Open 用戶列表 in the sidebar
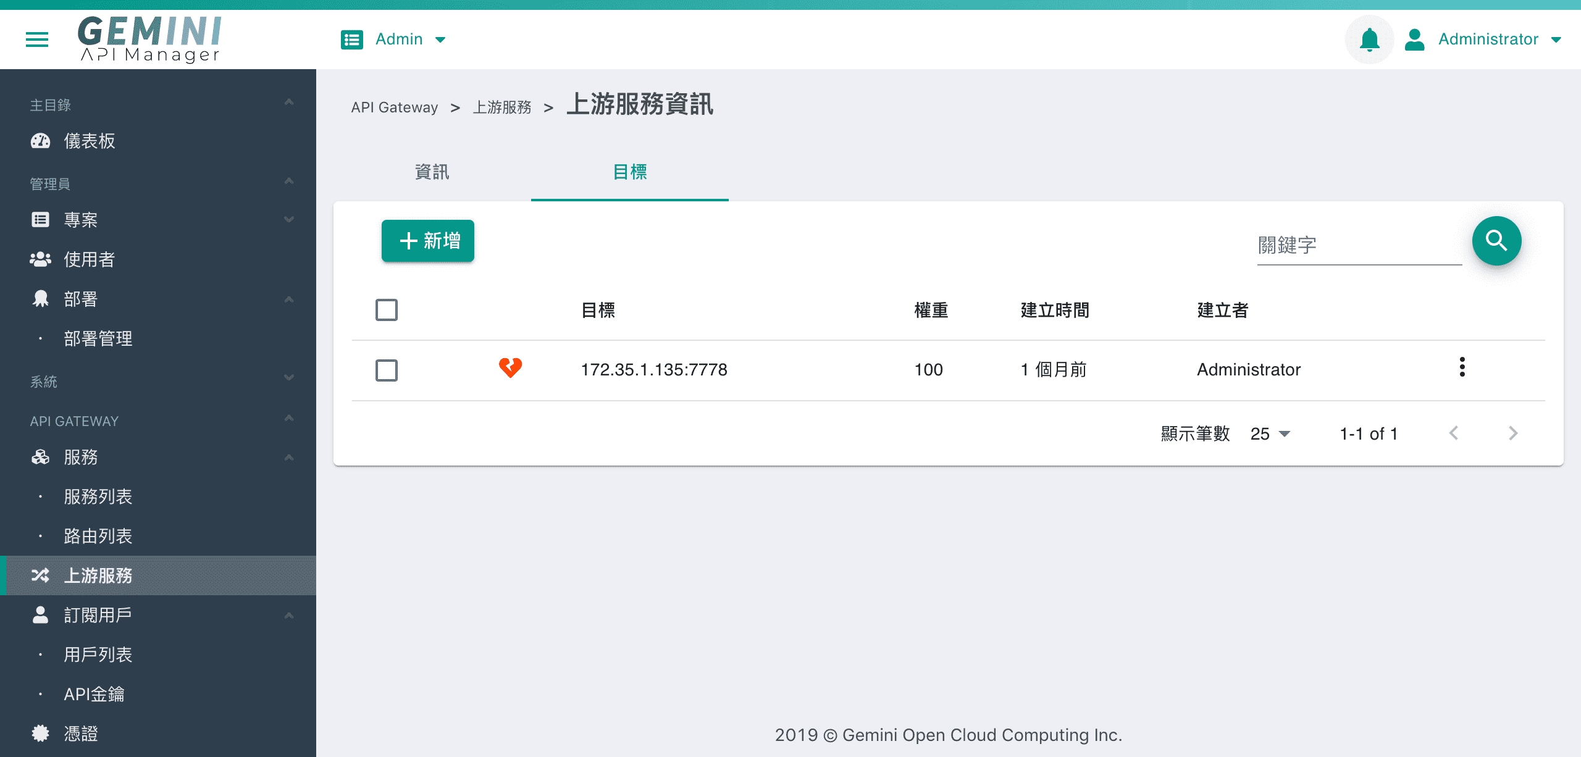Viewport: 1581px width, 757px height. [x=98, y=655]
